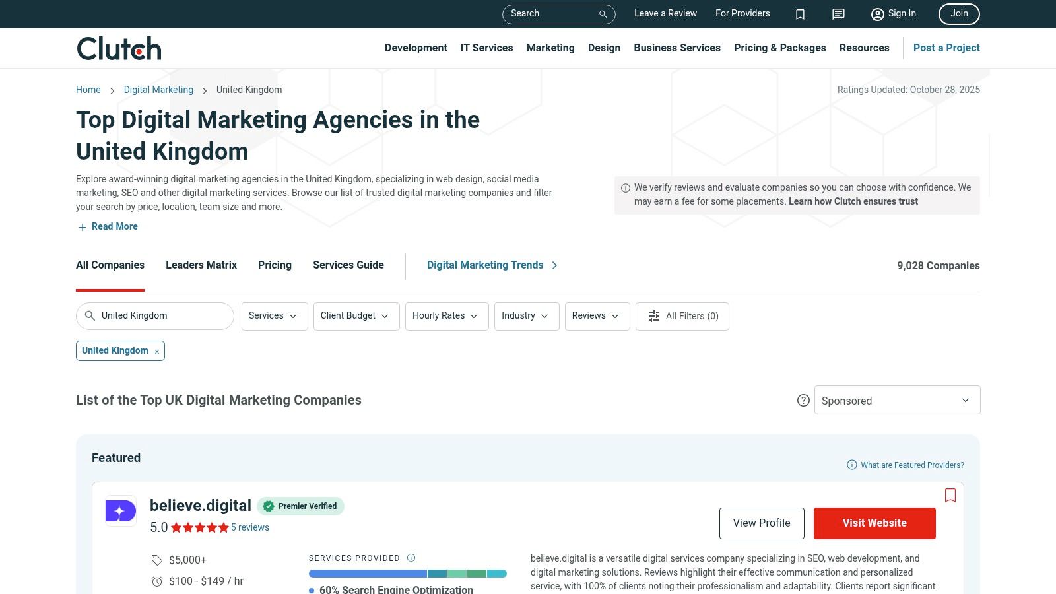Click the search magnifier icon in header
The image size is (1056, 594).
(x=603, y=14)
